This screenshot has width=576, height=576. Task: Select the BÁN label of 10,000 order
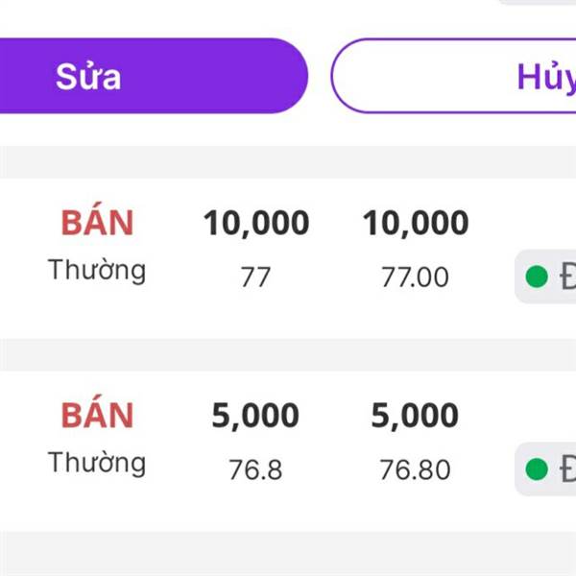(x=97, y=223)
